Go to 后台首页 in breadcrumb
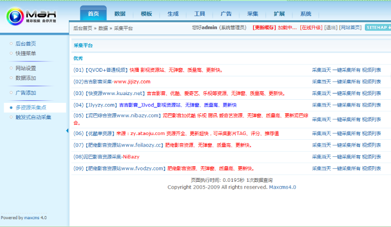The height and width of the screenshot is (227, 391). [83, 29]
